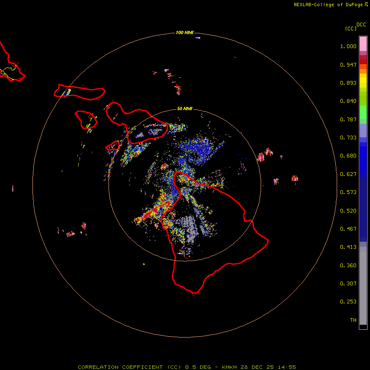Click the 0.893 scale value
The image size is (370, 370).
348,83
